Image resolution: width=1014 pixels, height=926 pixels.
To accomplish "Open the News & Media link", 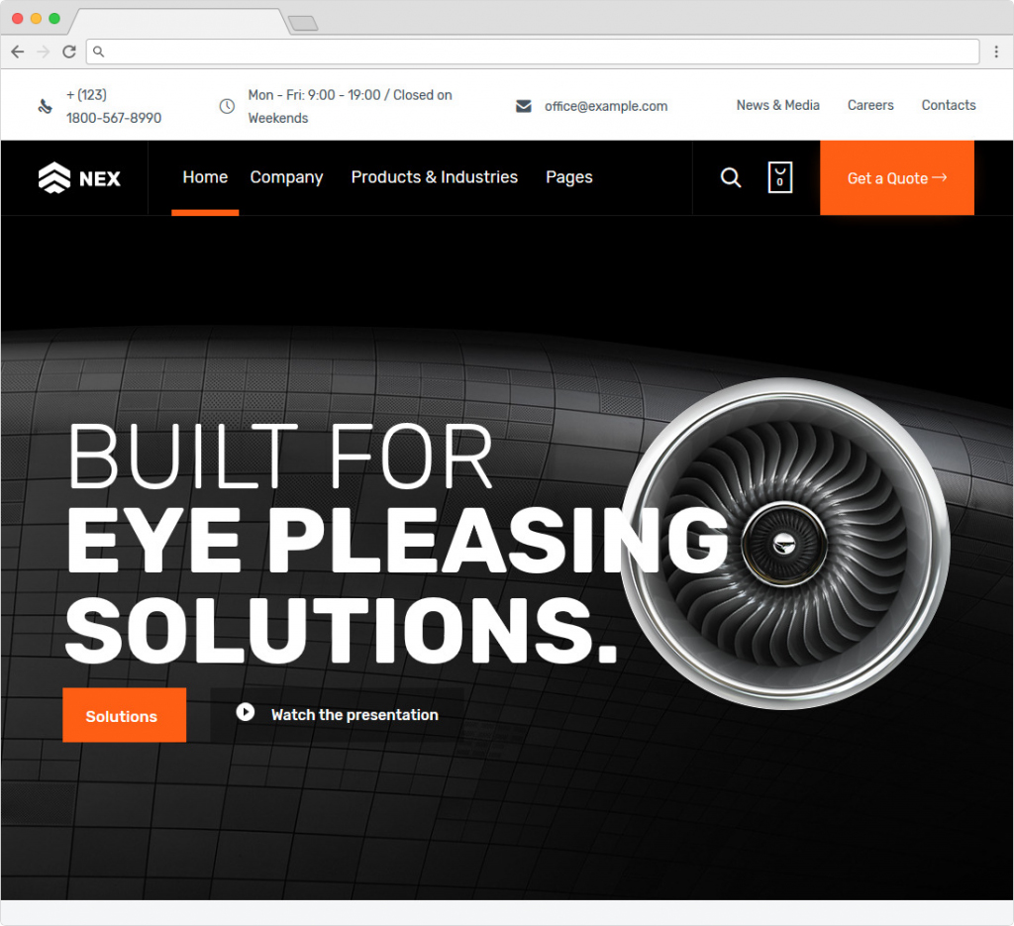I will (777, 105).
